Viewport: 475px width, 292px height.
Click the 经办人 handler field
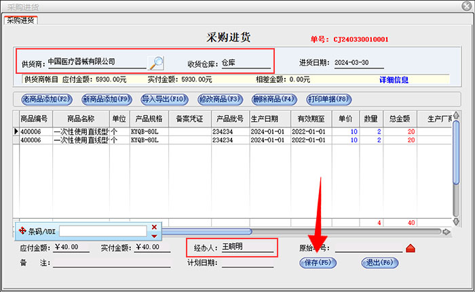(x=247, y=247)
